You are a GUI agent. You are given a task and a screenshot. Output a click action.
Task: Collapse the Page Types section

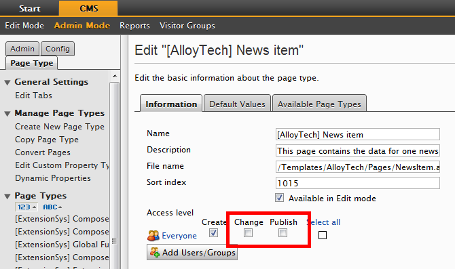[x=7, y=196]
